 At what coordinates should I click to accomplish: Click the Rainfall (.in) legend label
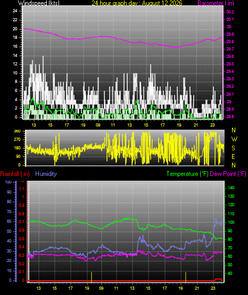[x=15, y=174]
